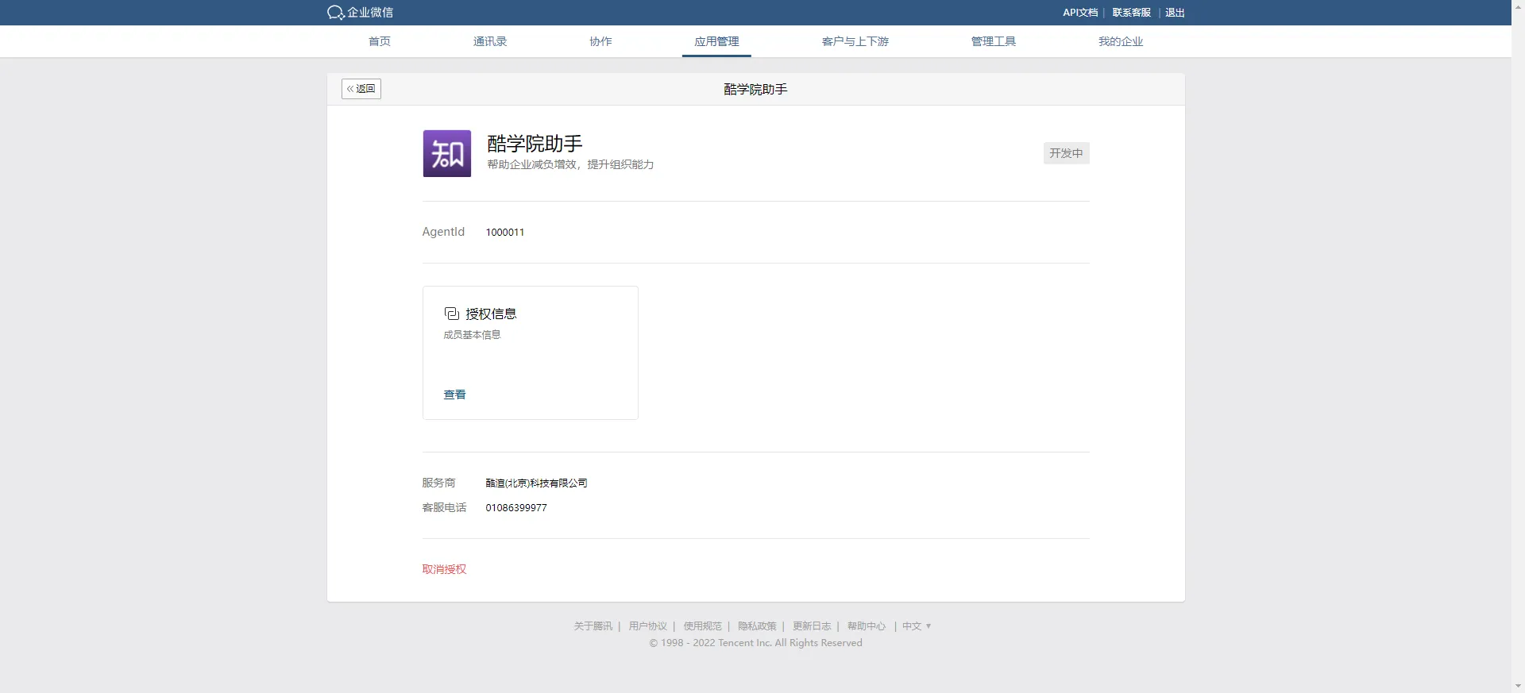This screenshot has height=693, width=1525.
Task: Click the 酷学院助手 purple app icon
Action: (446, 153)
